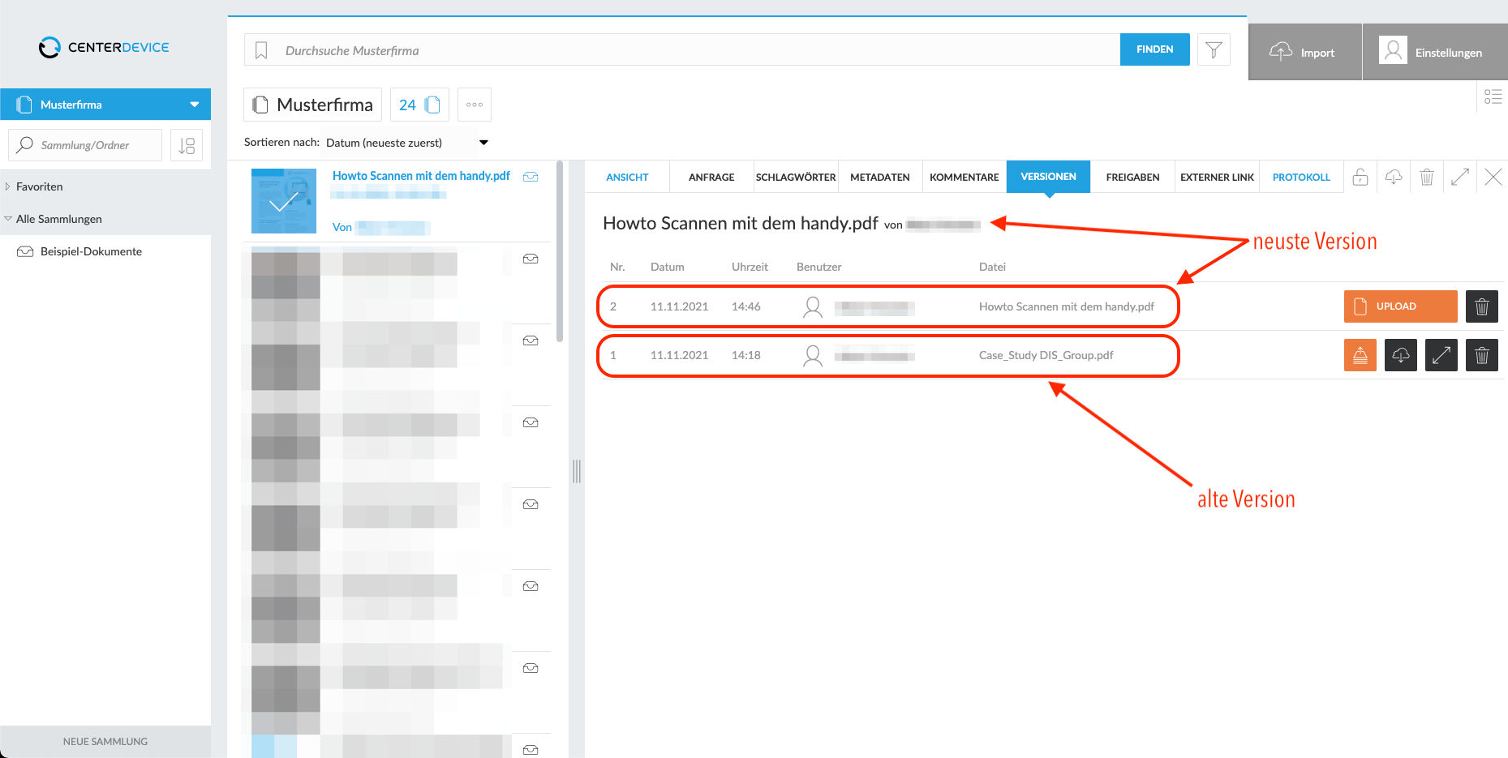
Task: Click the Import cloud upload button
Action: click(x=1304, y=52)
